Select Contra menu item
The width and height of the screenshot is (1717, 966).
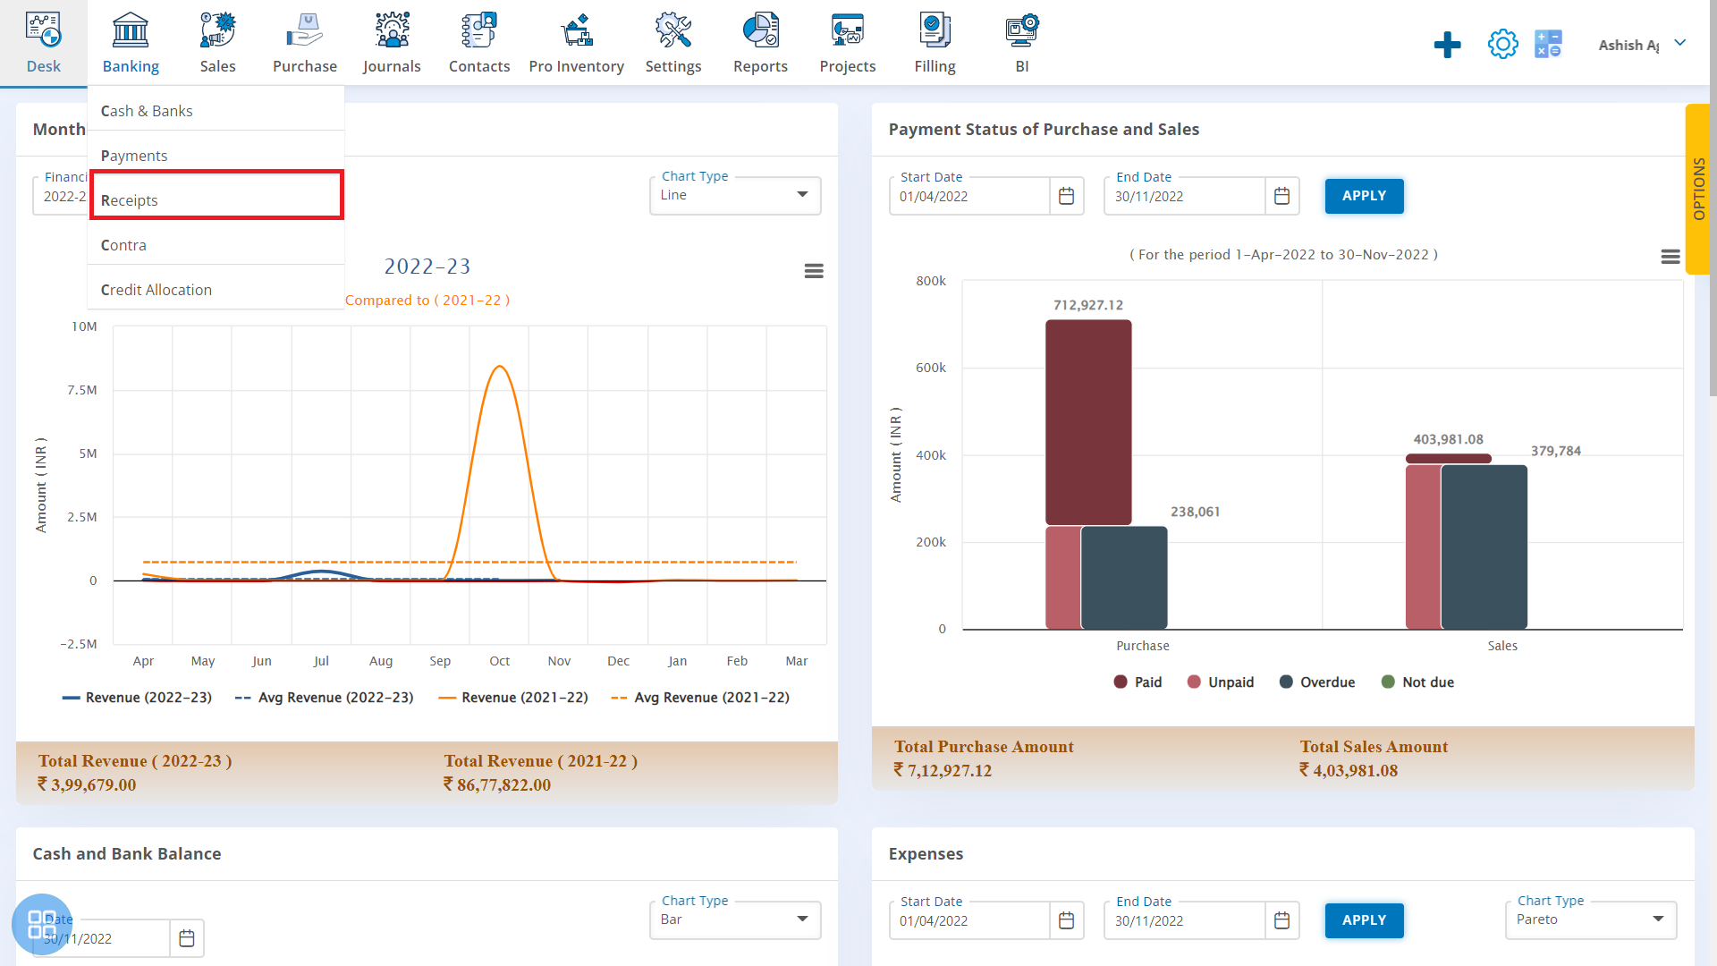(x=216, y=245)
